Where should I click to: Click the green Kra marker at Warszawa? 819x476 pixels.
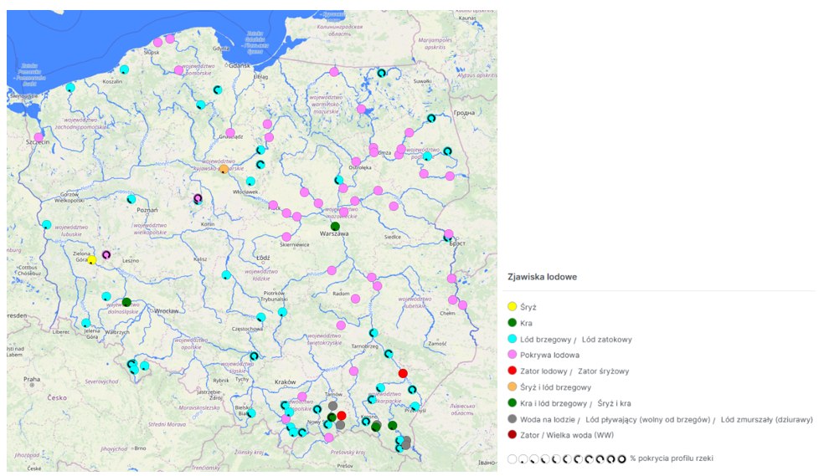pyautogui.click(x=335, y=226)
